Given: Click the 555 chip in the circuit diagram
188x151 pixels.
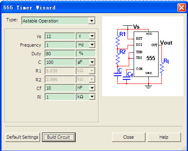Looking at the screenshot, I should (x=146, y=54).
